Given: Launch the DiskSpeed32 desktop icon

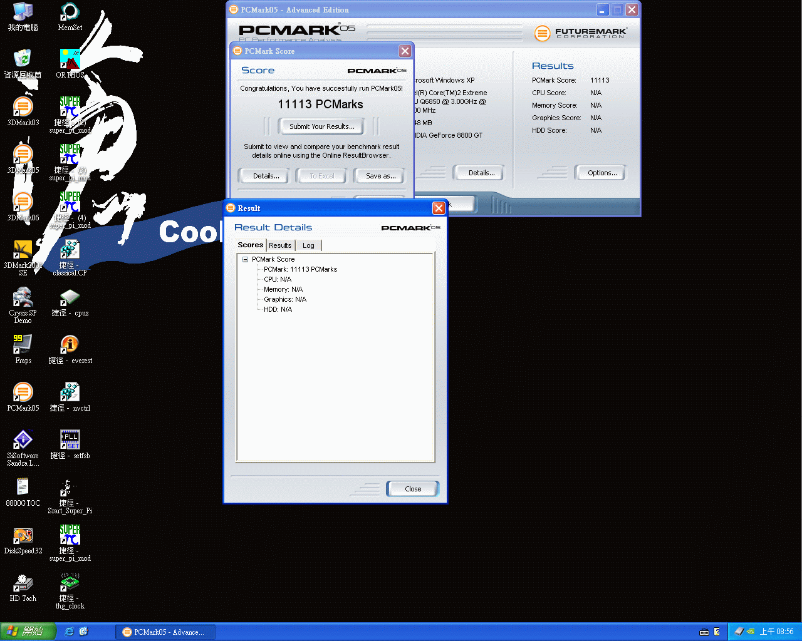Looking at the screenshot, I should [23, 540].
